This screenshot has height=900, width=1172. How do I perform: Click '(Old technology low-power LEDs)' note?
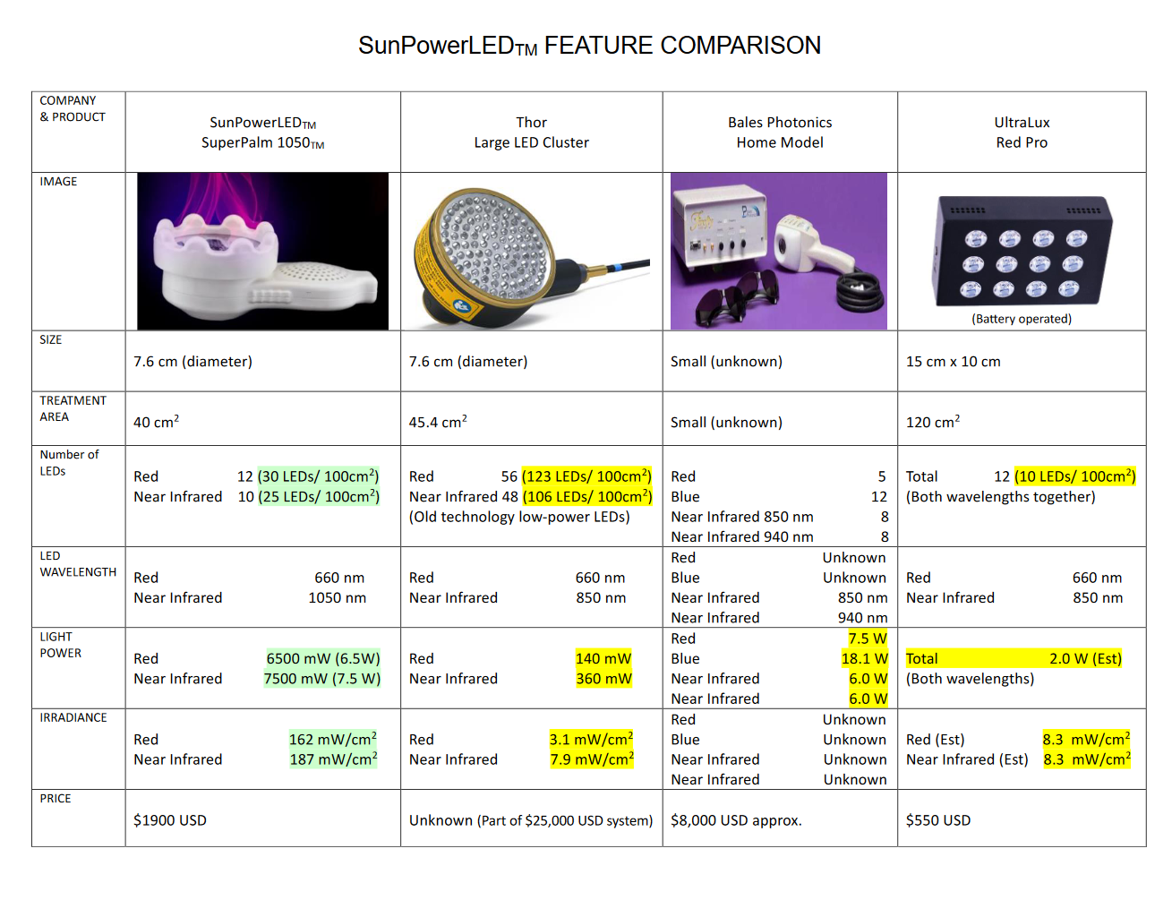click(x=519, y=517)
